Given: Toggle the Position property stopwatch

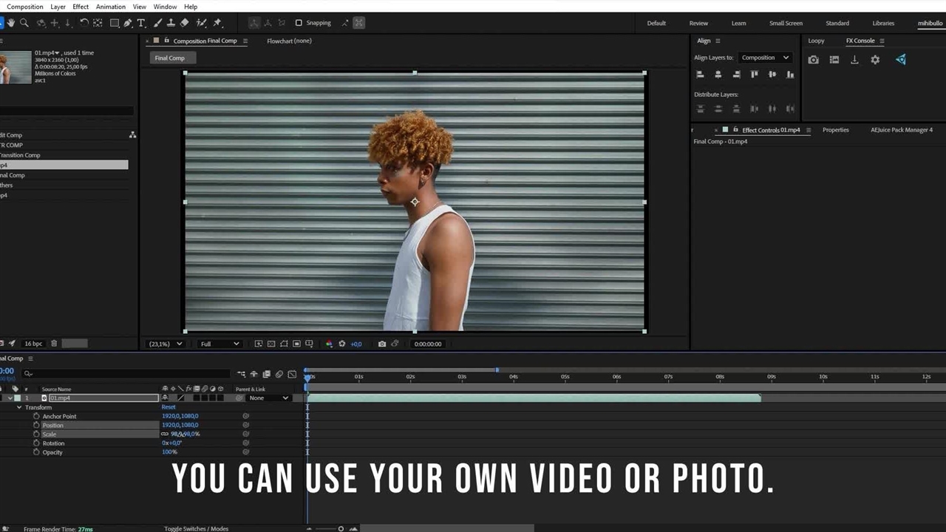Looking at the screenshot, I should [36, 426].
